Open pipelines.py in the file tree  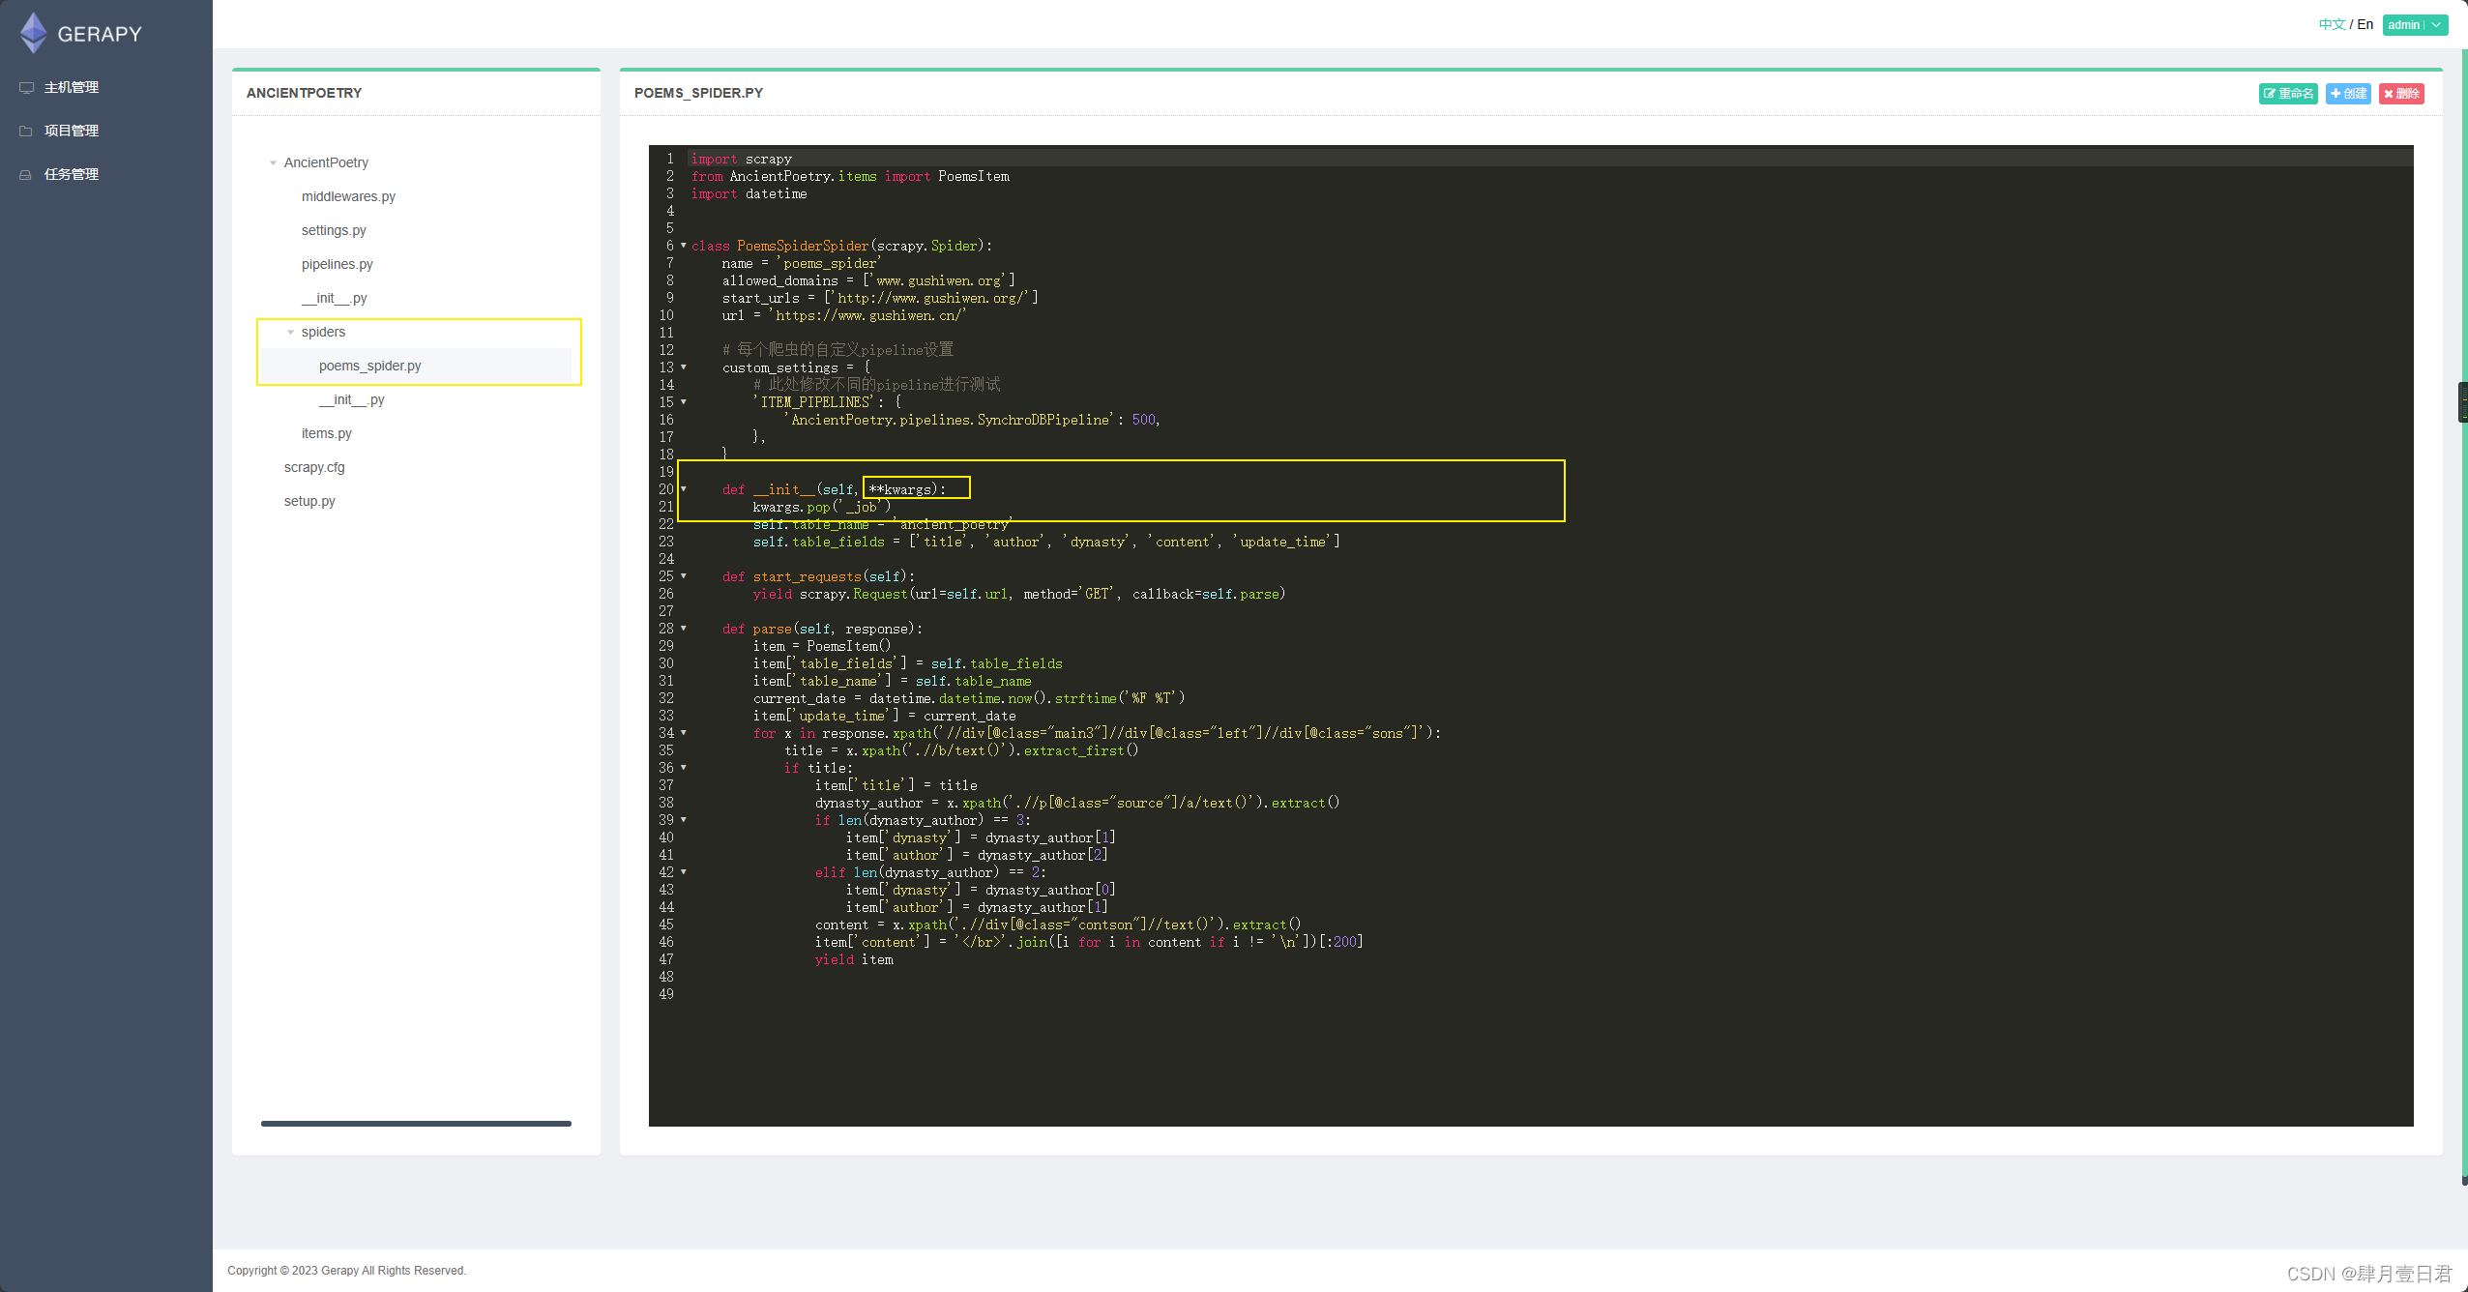tap(337, 264)
